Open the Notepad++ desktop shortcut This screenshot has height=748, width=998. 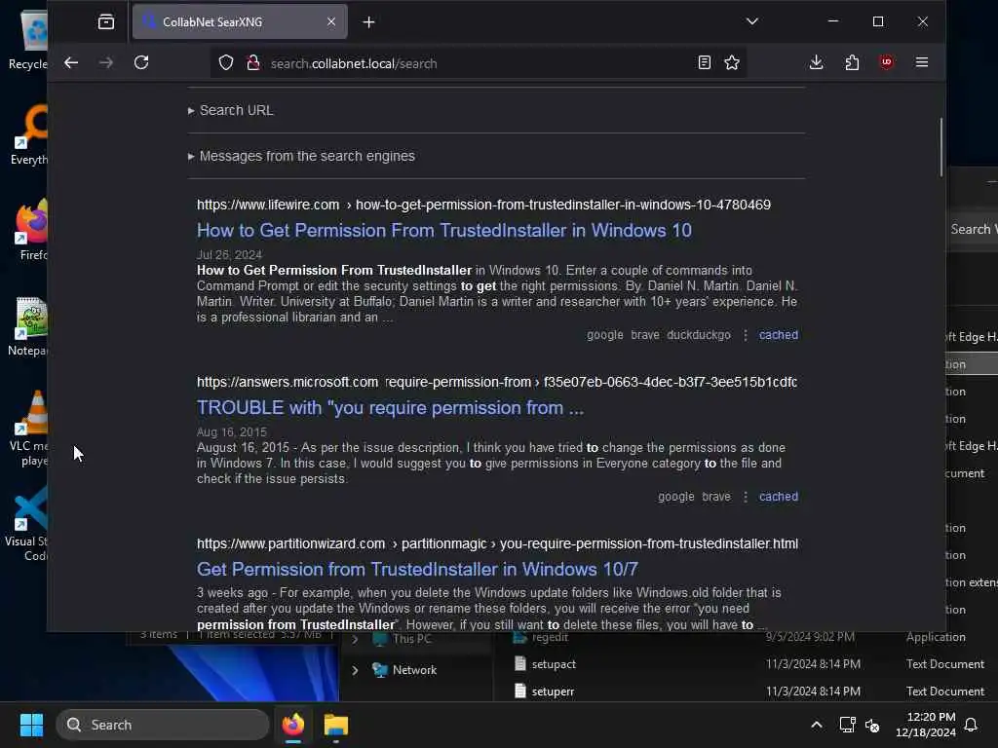[28, 327]
